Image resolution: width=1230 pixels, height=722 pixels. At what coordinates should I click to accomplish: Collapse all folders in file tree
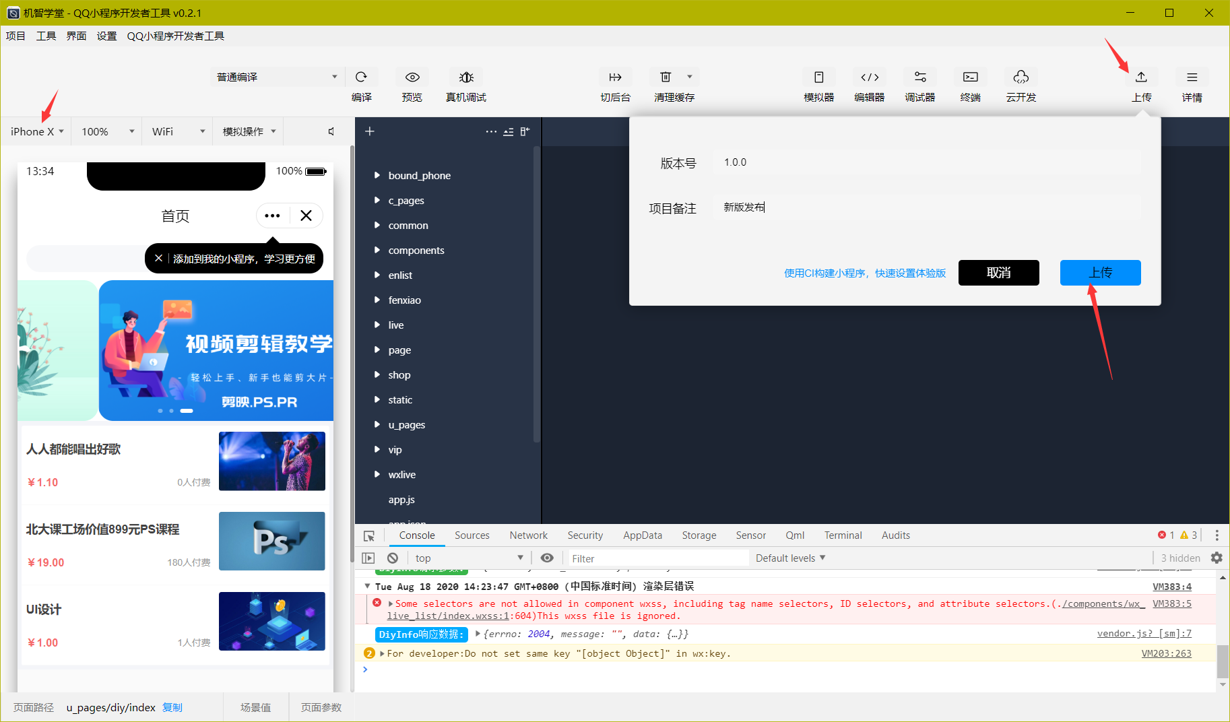point(509,131)
